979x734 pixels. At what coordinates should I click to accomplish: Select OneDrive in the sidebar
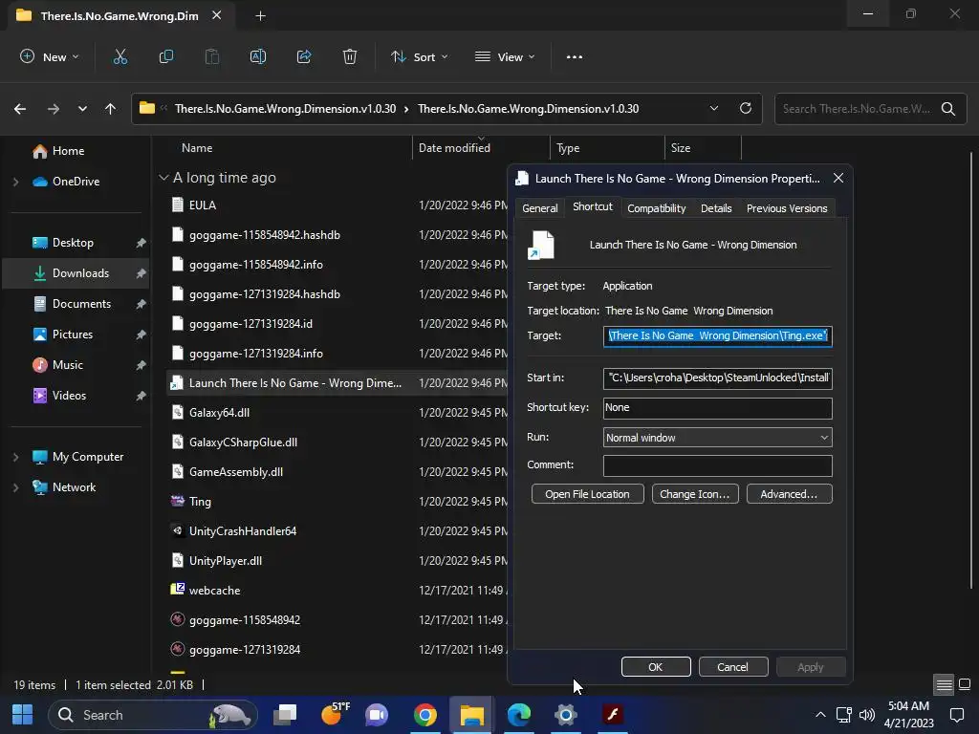[x=76, y=182]
